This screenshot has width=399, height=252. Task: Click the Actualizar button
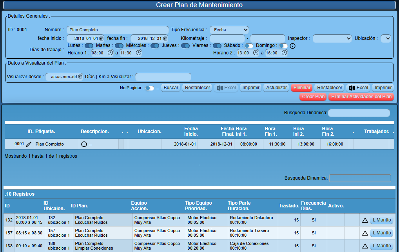[x=276, y=88]
